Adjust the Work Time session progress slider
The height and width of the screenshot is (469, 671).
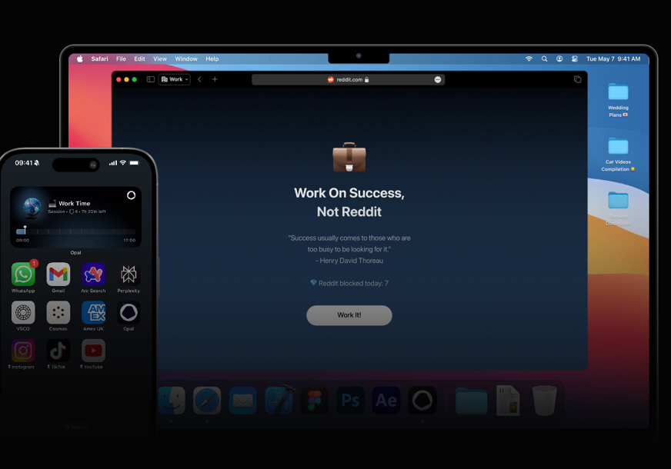[75, 231]
